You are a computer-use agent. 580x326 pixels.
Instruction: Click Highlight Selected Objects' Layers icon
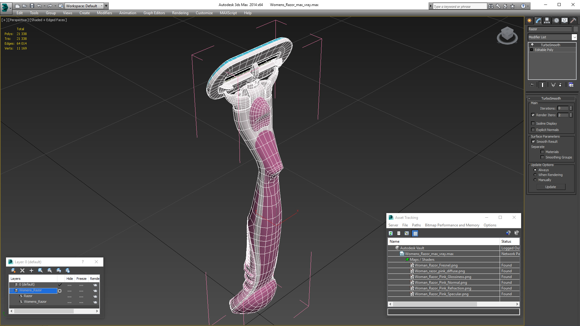tap(50, 270)
